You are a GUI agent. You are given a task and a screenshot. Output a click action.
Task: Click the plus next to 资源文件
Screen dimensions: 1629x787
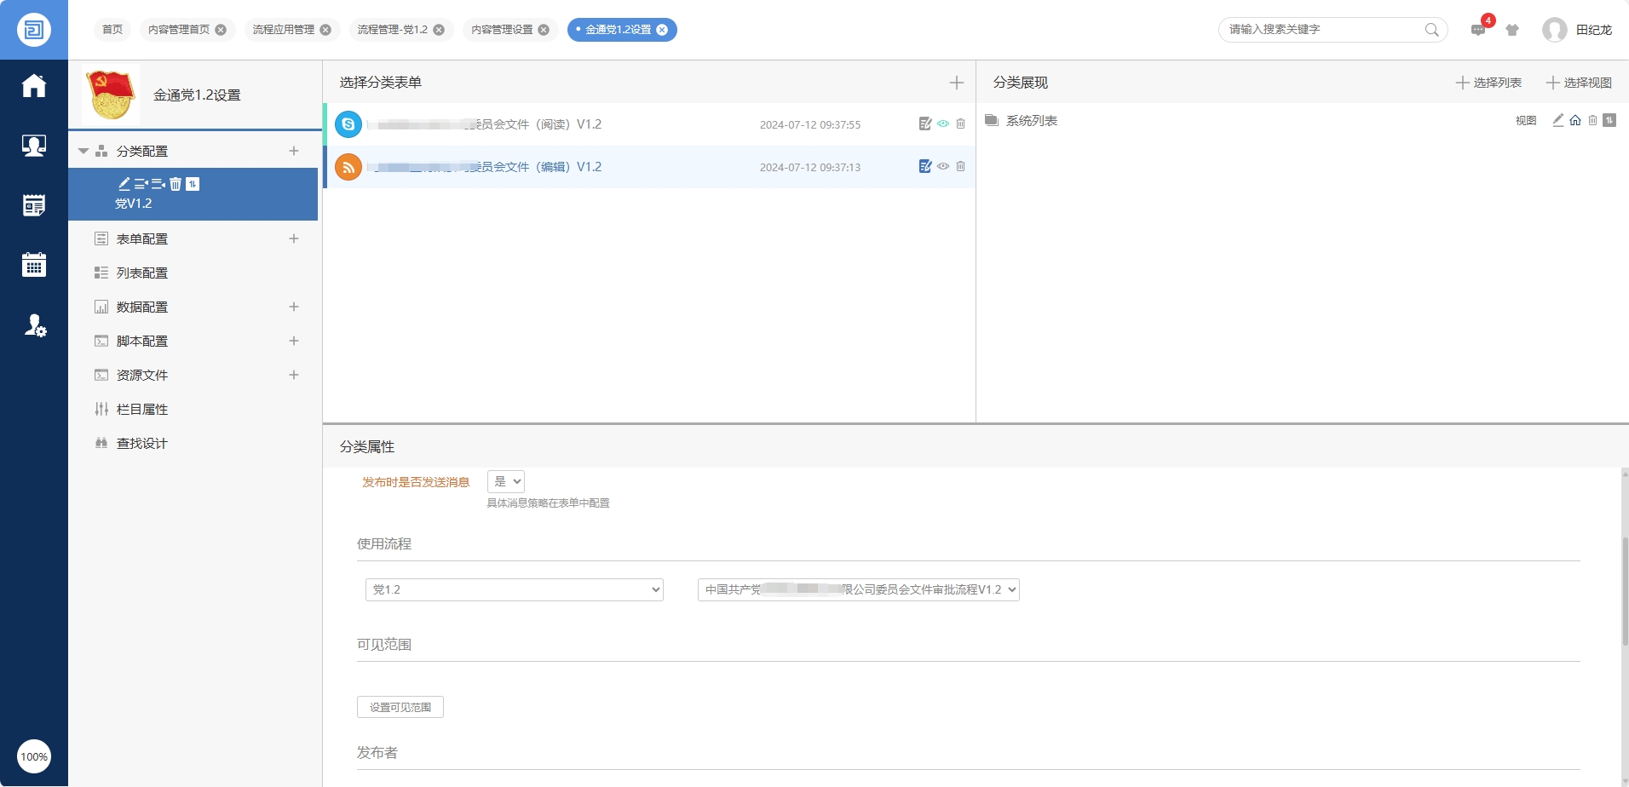coord(294,376)
